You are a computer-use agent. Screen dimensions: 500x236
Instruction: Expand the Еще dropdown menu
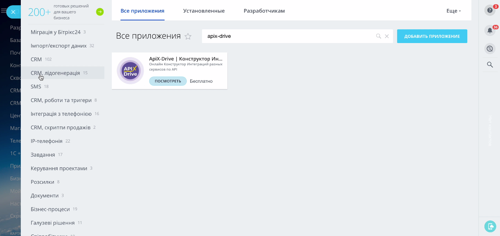coord(454,11)
